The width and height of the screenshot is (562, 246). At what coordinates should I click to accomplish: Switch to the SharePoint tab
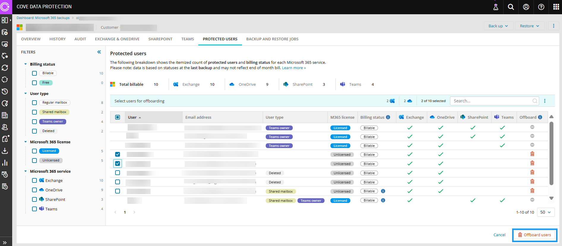[160, 39]
